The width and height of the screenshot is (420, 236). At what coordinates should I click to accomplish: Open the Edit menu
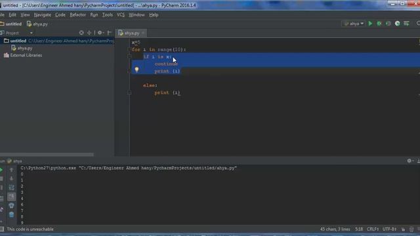pyautogui.click(x=12, y=15)
